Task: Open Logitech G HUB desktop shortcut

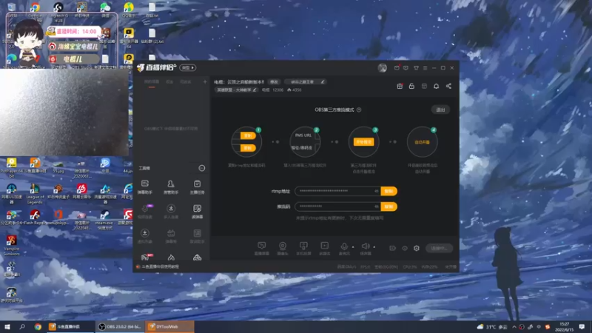Action: [58, 11]
